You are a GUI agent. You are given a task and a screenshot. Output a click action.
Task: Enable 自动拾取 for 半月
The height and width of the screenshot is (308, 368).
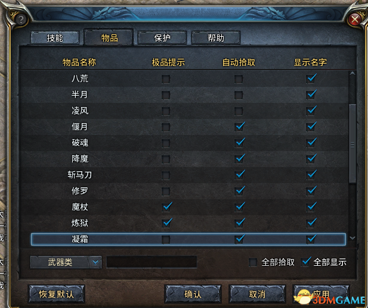pos(239,95)
